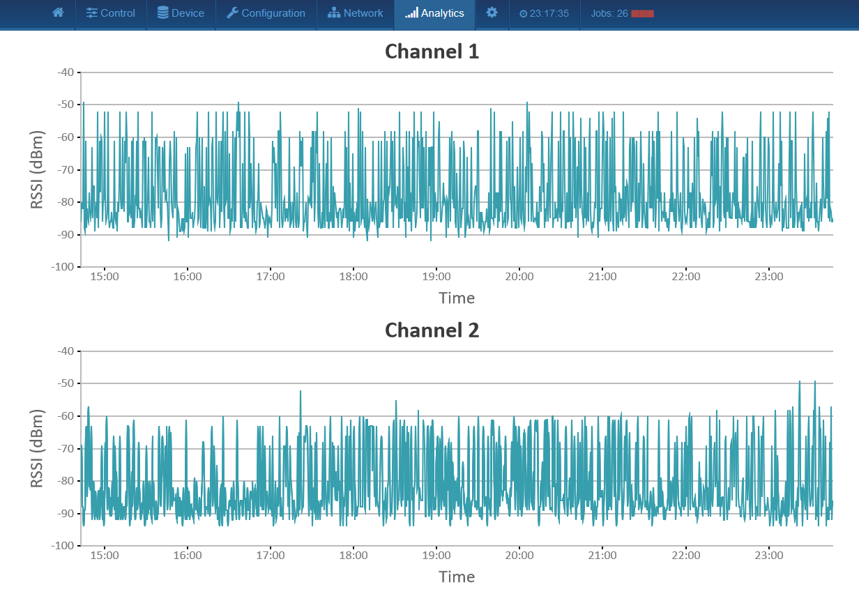Click the clock showing 23:17:35

pyautogui.click(x=544, y=13)
